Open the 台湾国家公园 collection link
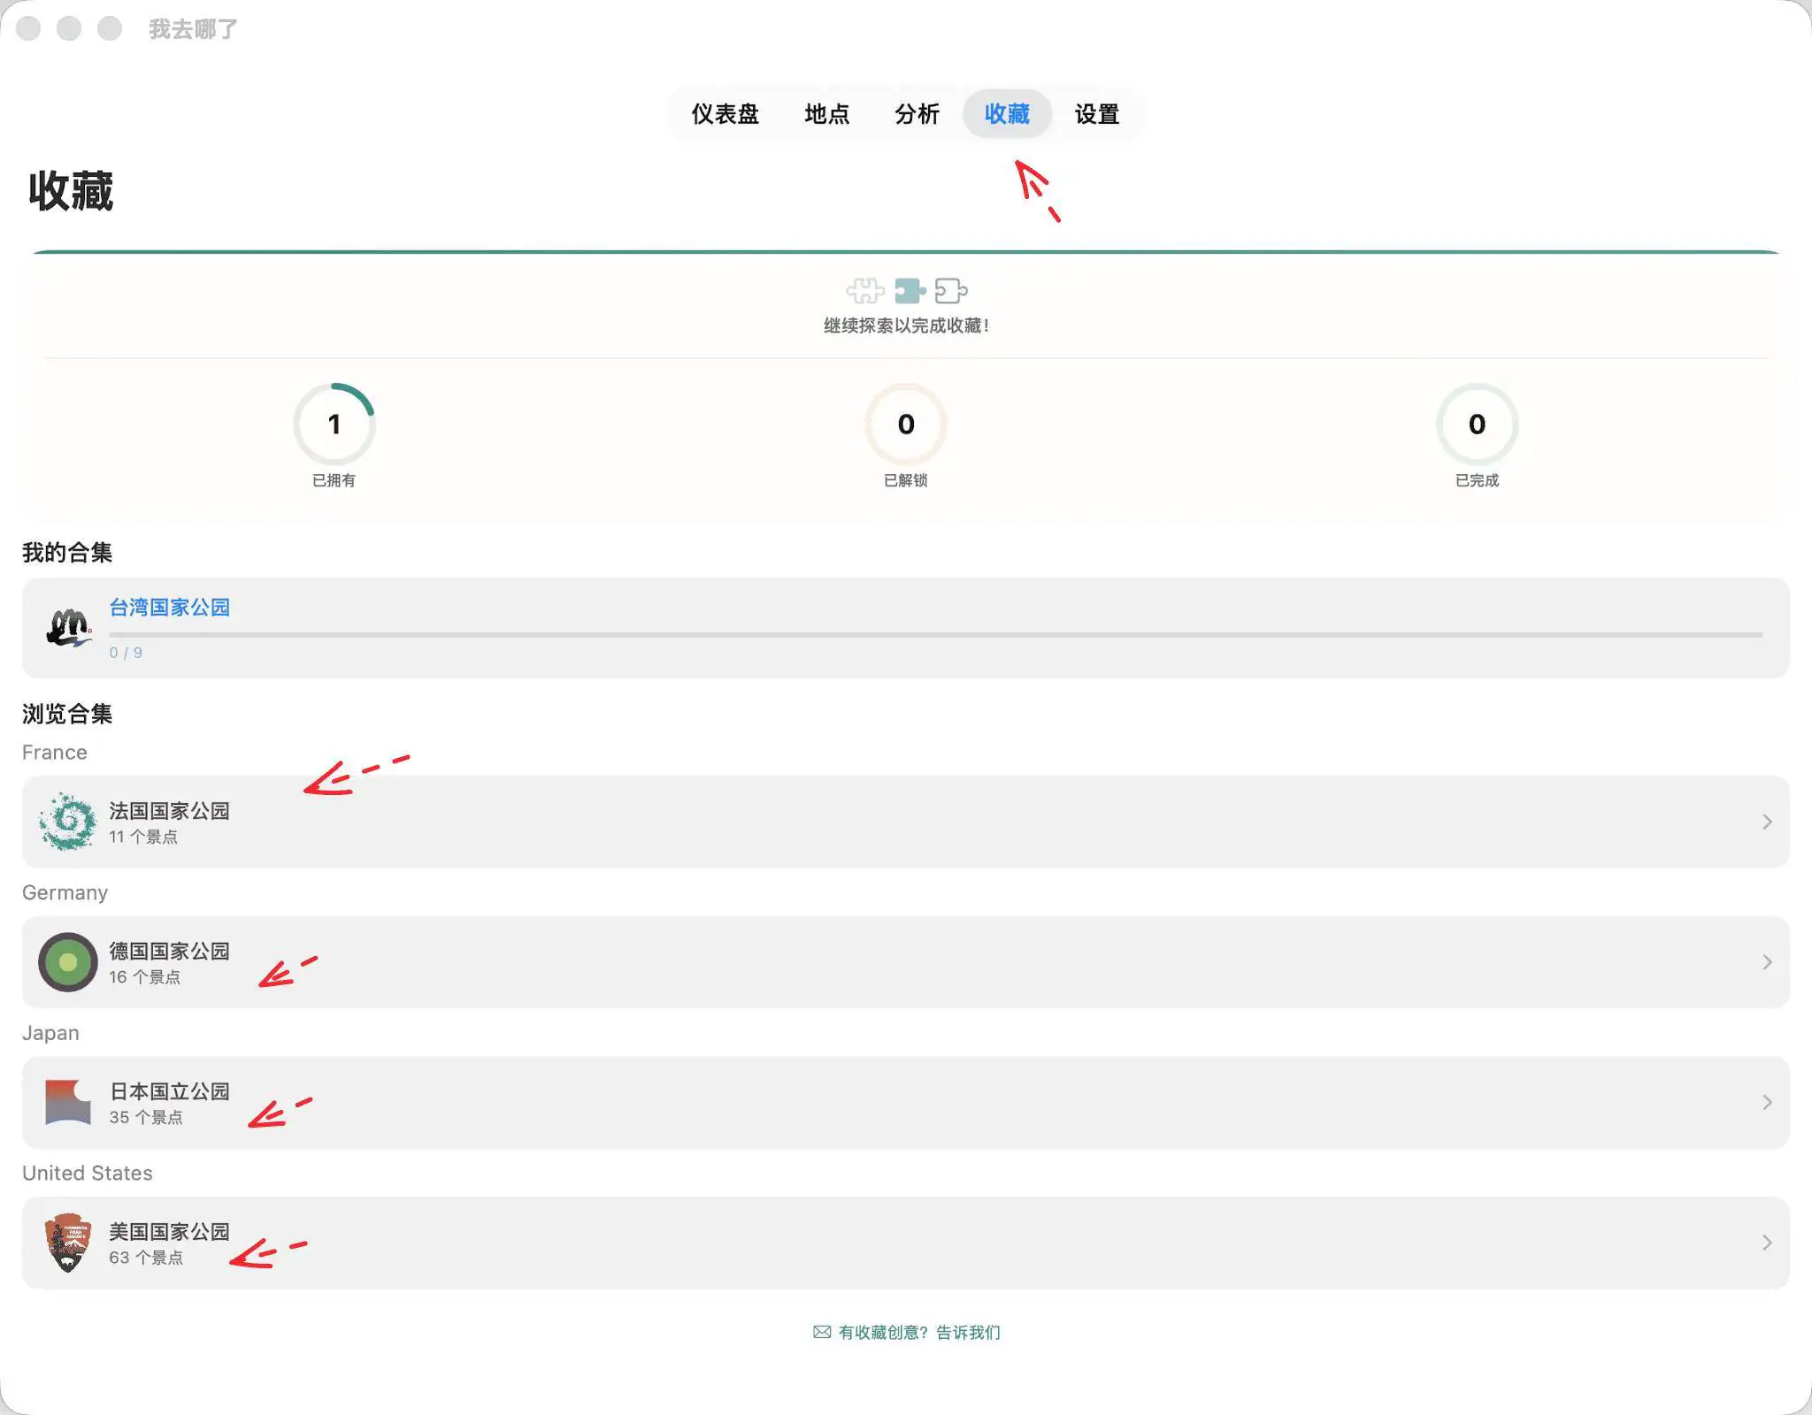 point(169,608)
